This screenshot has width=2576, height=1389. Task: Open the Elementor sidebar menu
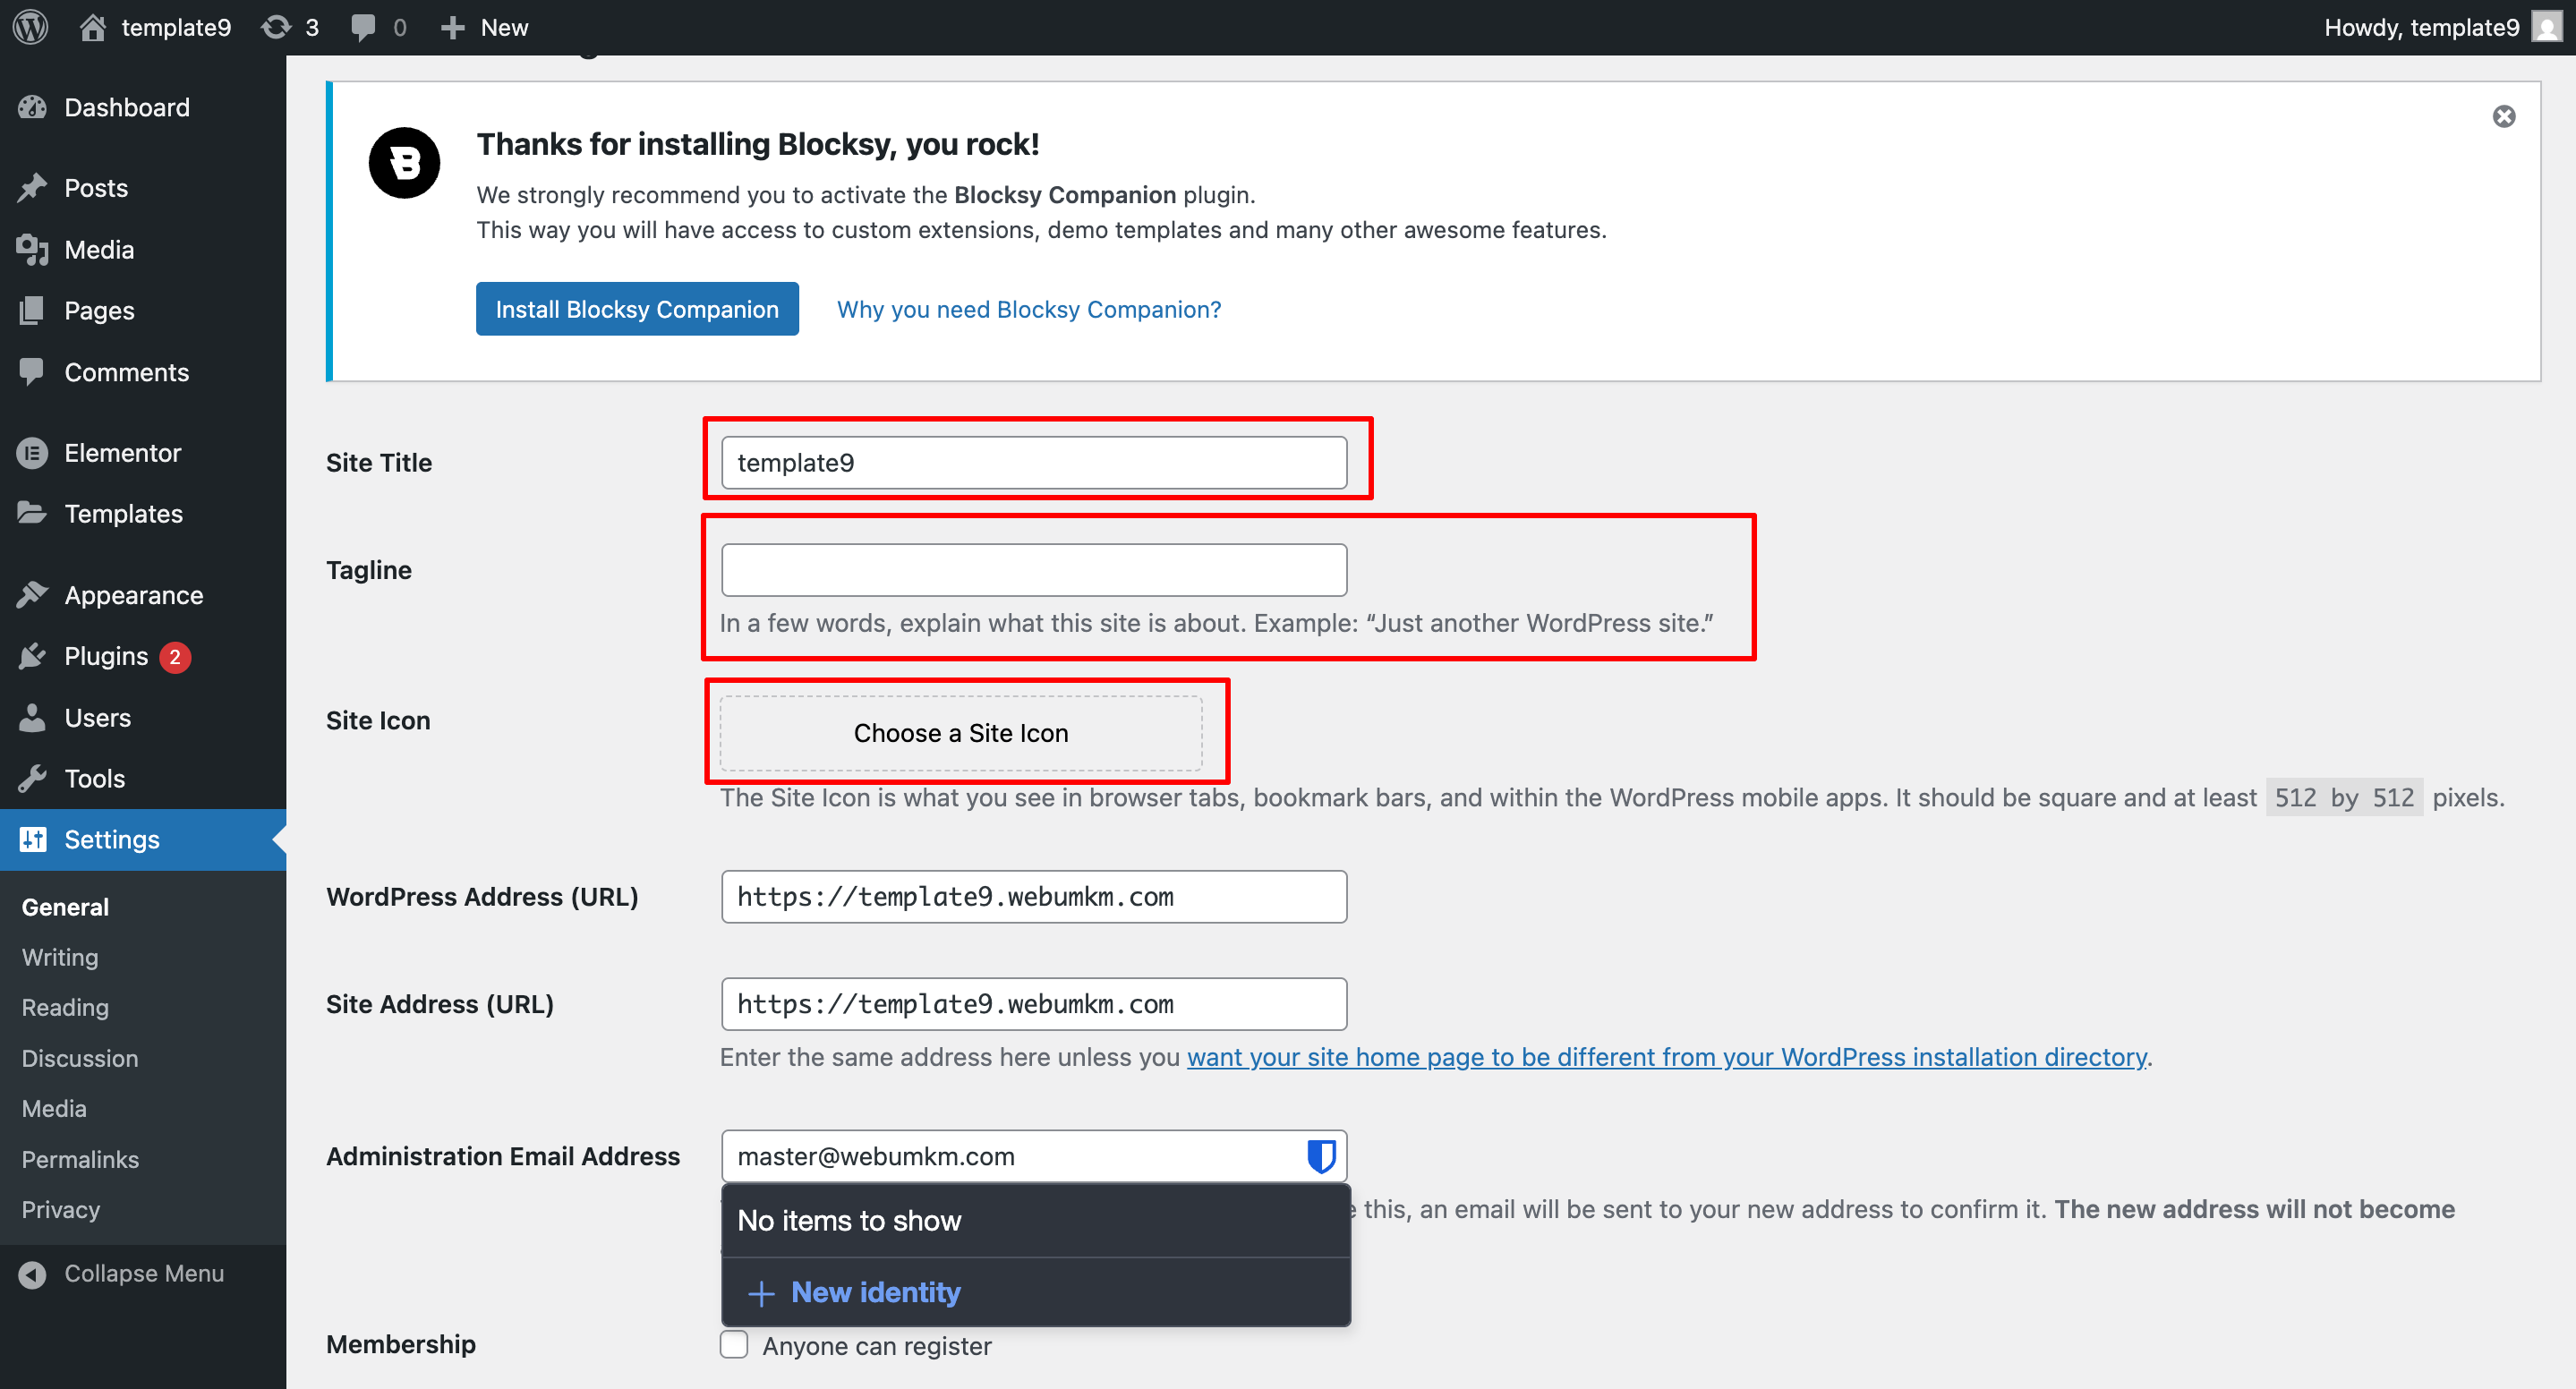(122, 453)
